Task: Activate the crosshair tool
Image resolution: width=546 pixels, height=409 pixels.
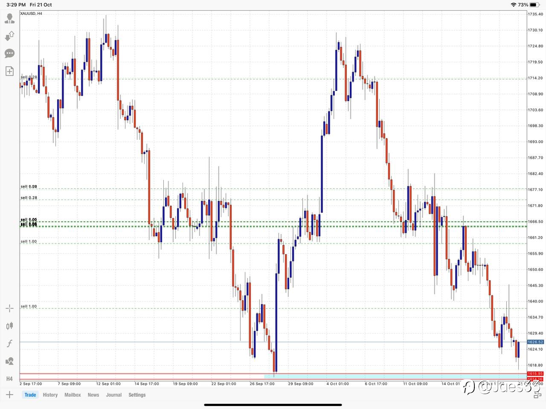Action: coord(9,308)
